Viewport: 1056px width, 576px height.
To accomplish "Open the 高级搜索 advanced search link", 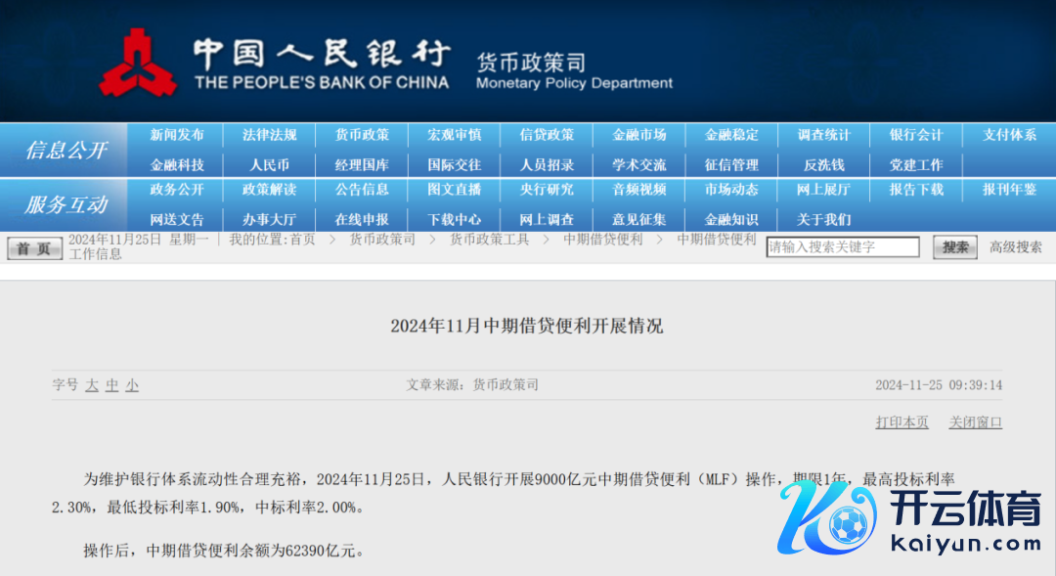I will point(1015,247).
